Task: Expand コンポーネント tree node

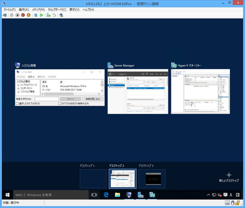Action: 18,89
